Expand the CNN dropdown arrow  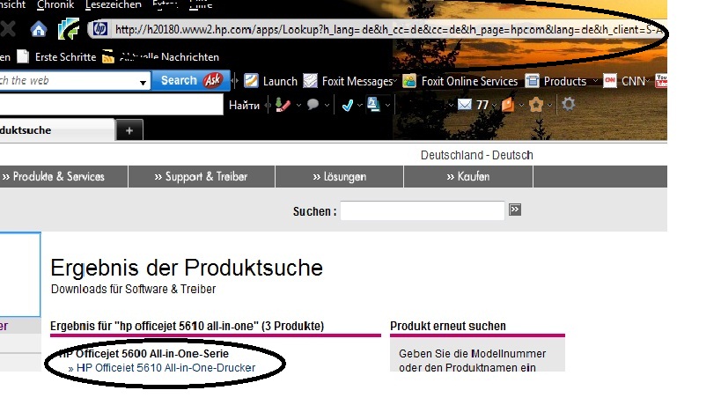coord(647,81)
